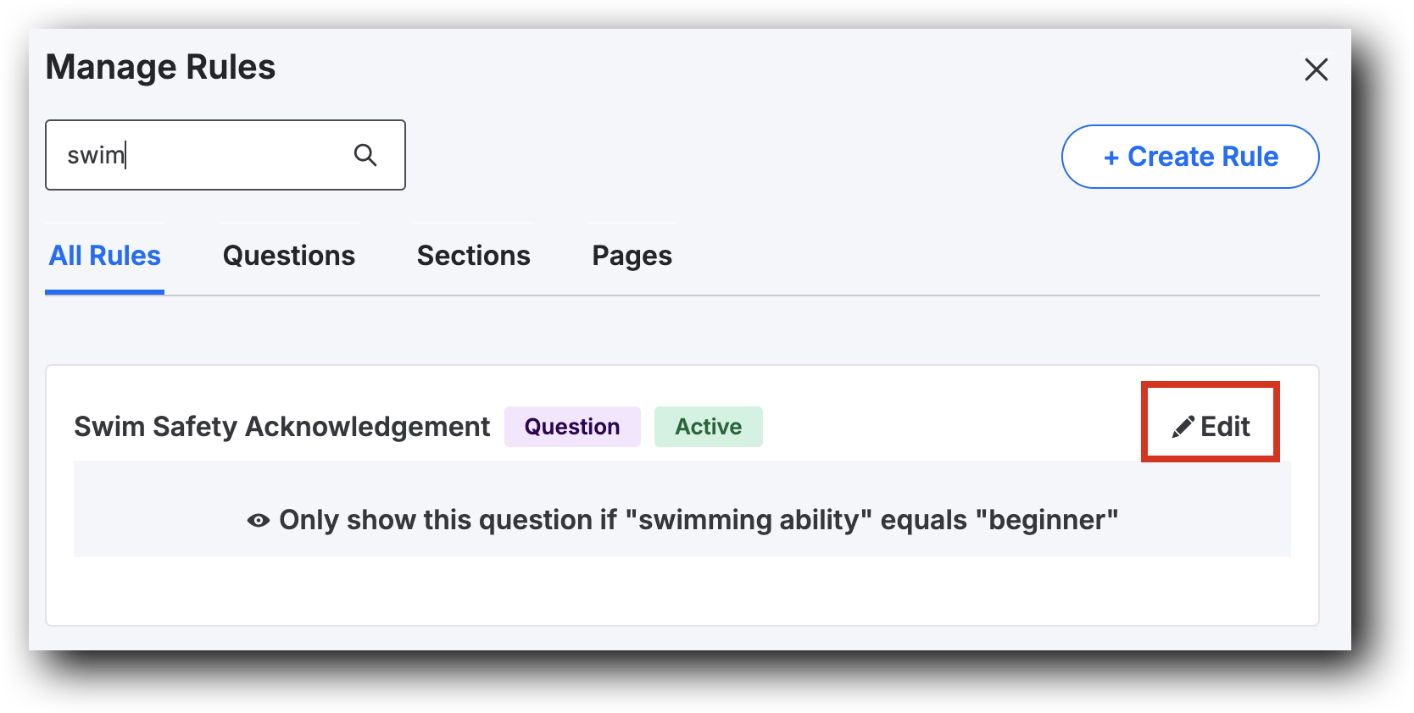This screenshot has height=713, width=1414.
Task: Click the magnifying glass search icon
Action: point(365,154)
